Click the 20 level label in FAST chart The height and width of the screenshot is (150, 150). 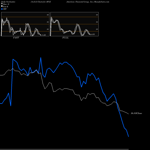tap(48, 29)
